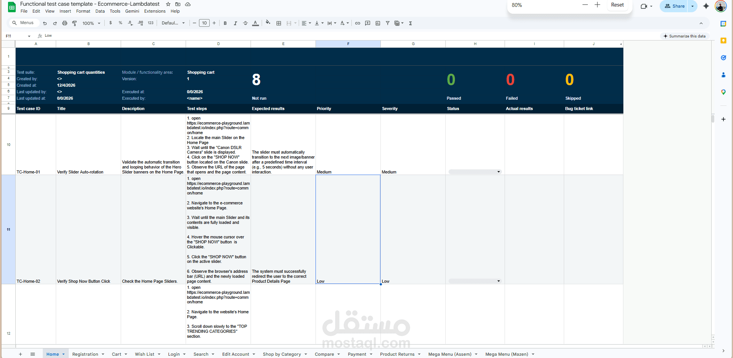Open the Keep notes side panel icon

coord(723,40)
